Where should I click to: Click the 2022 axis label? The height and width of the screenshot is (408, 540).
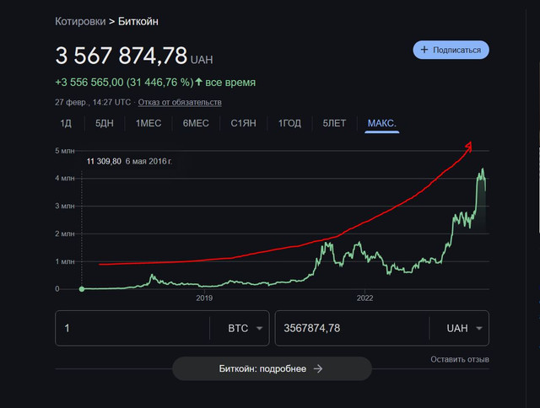pyautogui.click(x=364, y=298)
